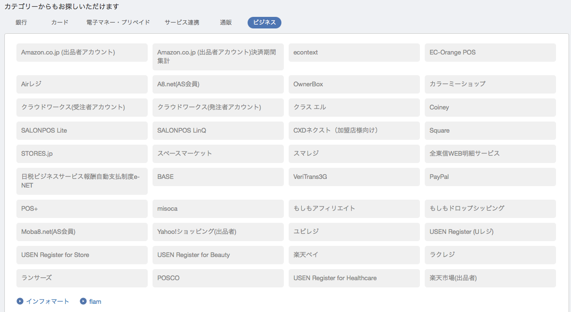This screenshot has width=571, height=312.
Task: Select もしもアフィリエイト service
Action: coord(354,209)
